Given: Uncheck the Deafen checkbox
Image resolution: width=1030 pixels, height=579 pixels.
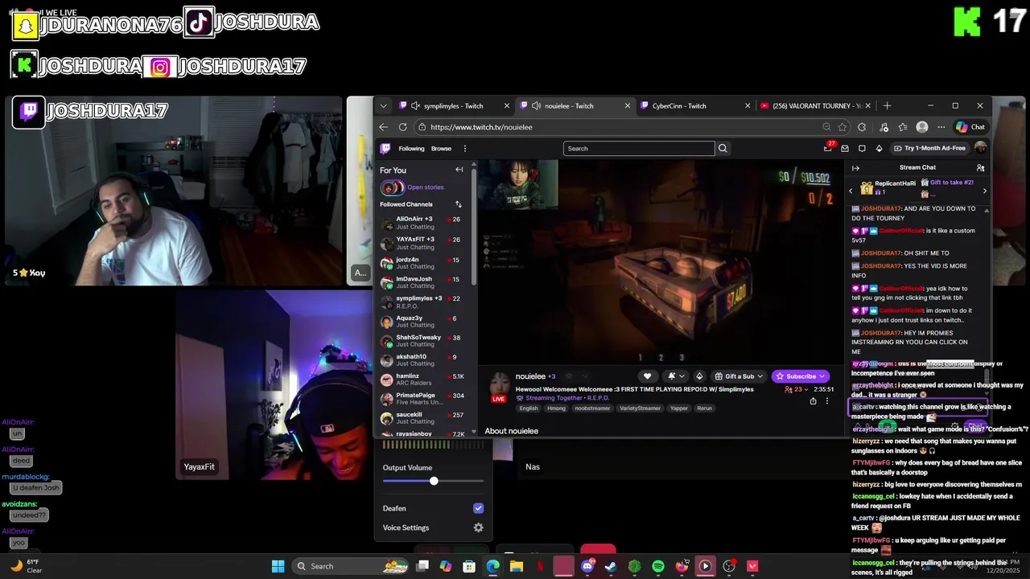Looking at the screenshot, I should pyautogui.click(x=478, y=508).
